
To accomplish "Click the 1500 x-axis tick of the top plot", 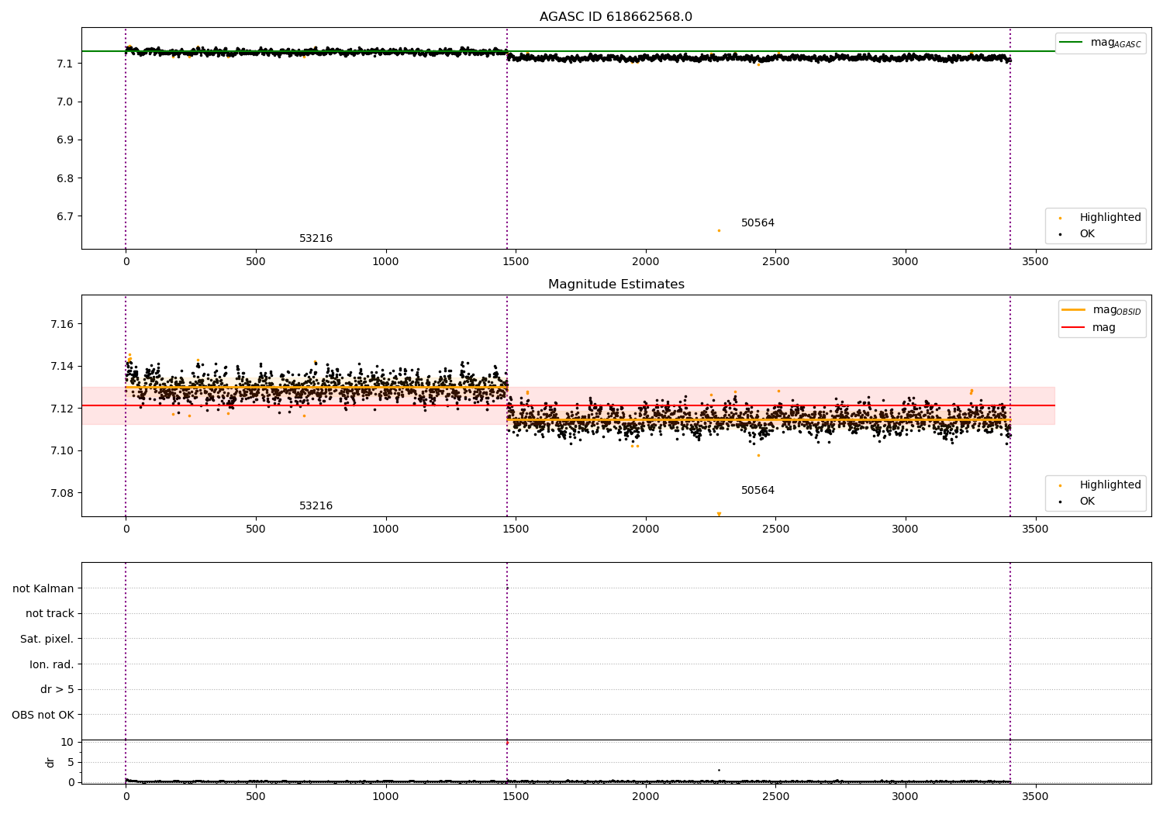I will (516, 261).
